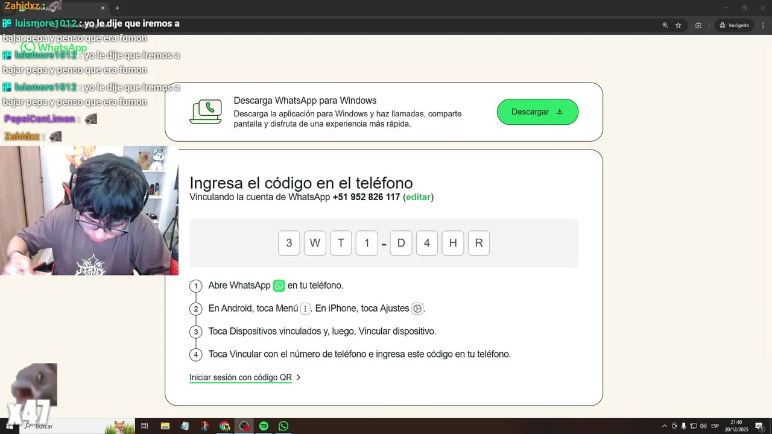Click the code character D
Image resolution: width=772 pixels, height=434 pixels.
click(401, 243)
